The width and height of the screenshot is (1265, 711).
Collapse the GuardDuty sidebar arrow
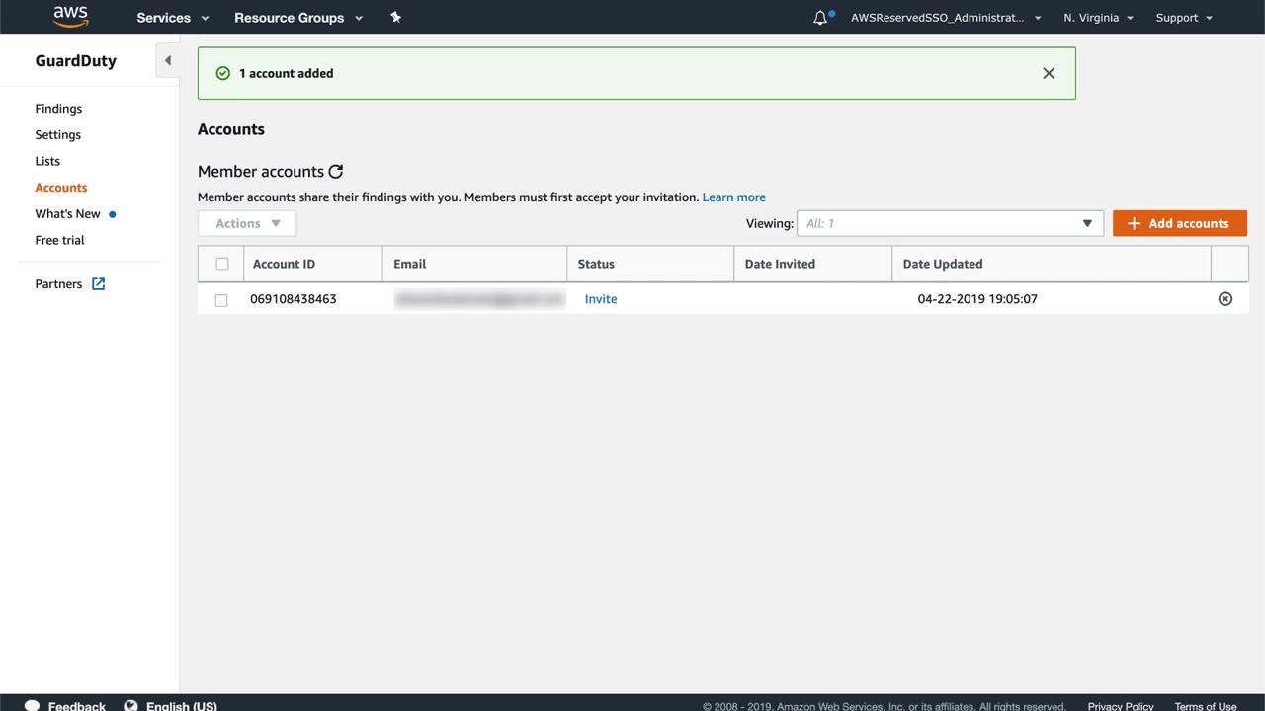tap(168, 60)
